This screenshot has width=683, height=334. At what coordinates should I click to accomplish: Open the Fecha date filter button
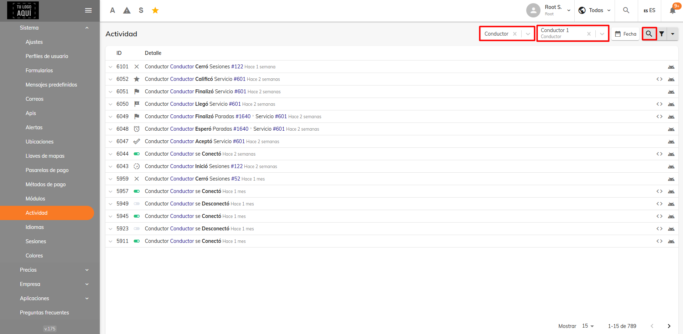pyautogui.click(x=626, y=34)
